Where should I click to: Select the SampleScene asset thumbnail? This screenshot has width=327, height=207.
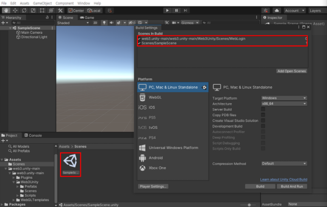(x=70, y=165)
